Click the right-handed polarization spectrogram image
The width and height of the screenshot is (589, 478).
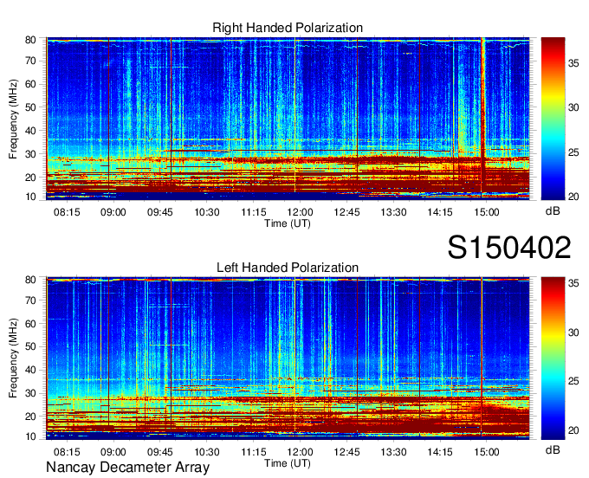(288, 119)
